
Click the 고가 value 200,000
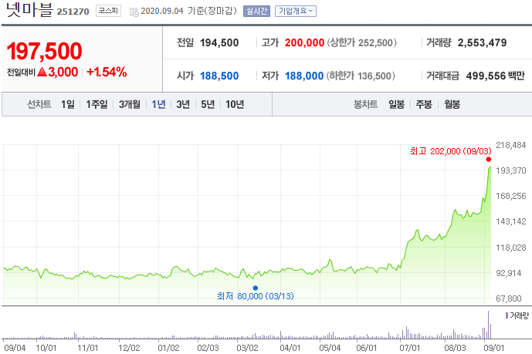coord(304,42)
